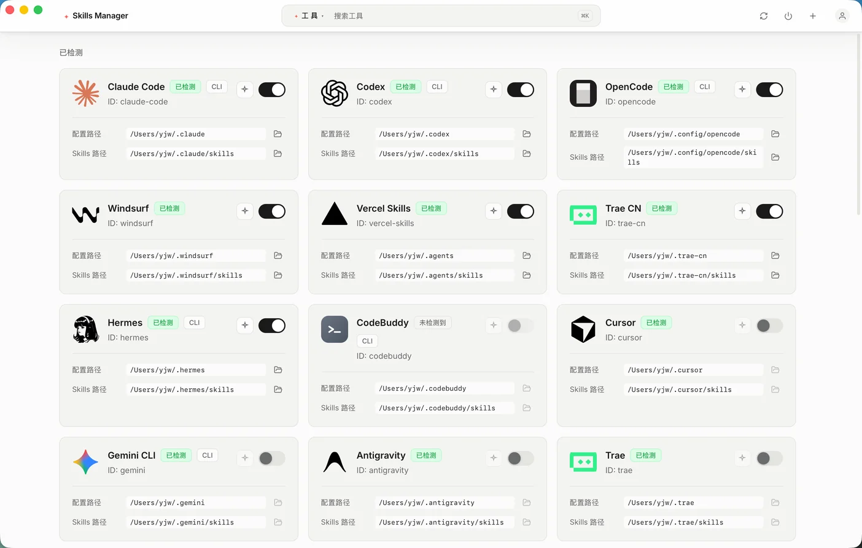
Task: Click the power icon in the title bar
Action: 788,16
